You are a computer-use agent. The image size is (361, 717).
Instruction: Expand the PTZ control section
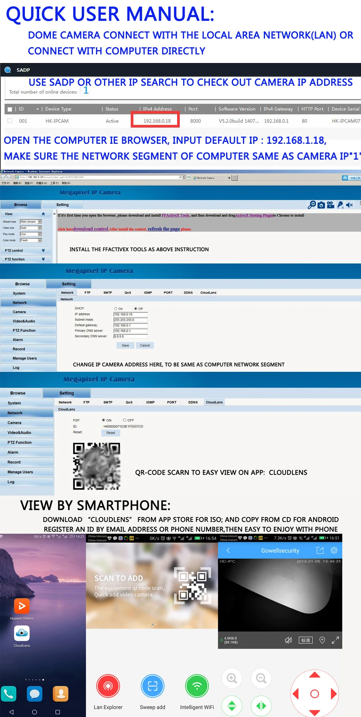pyautogui.click(x=26, y=251)
